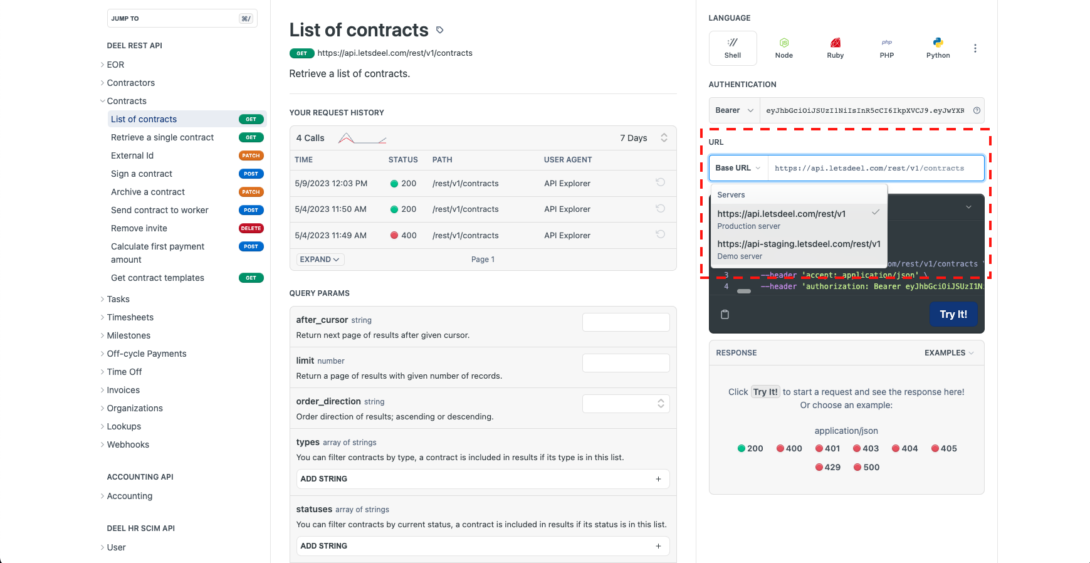
Task: Open Retrieve a single contract page
Action: [187, 137]
